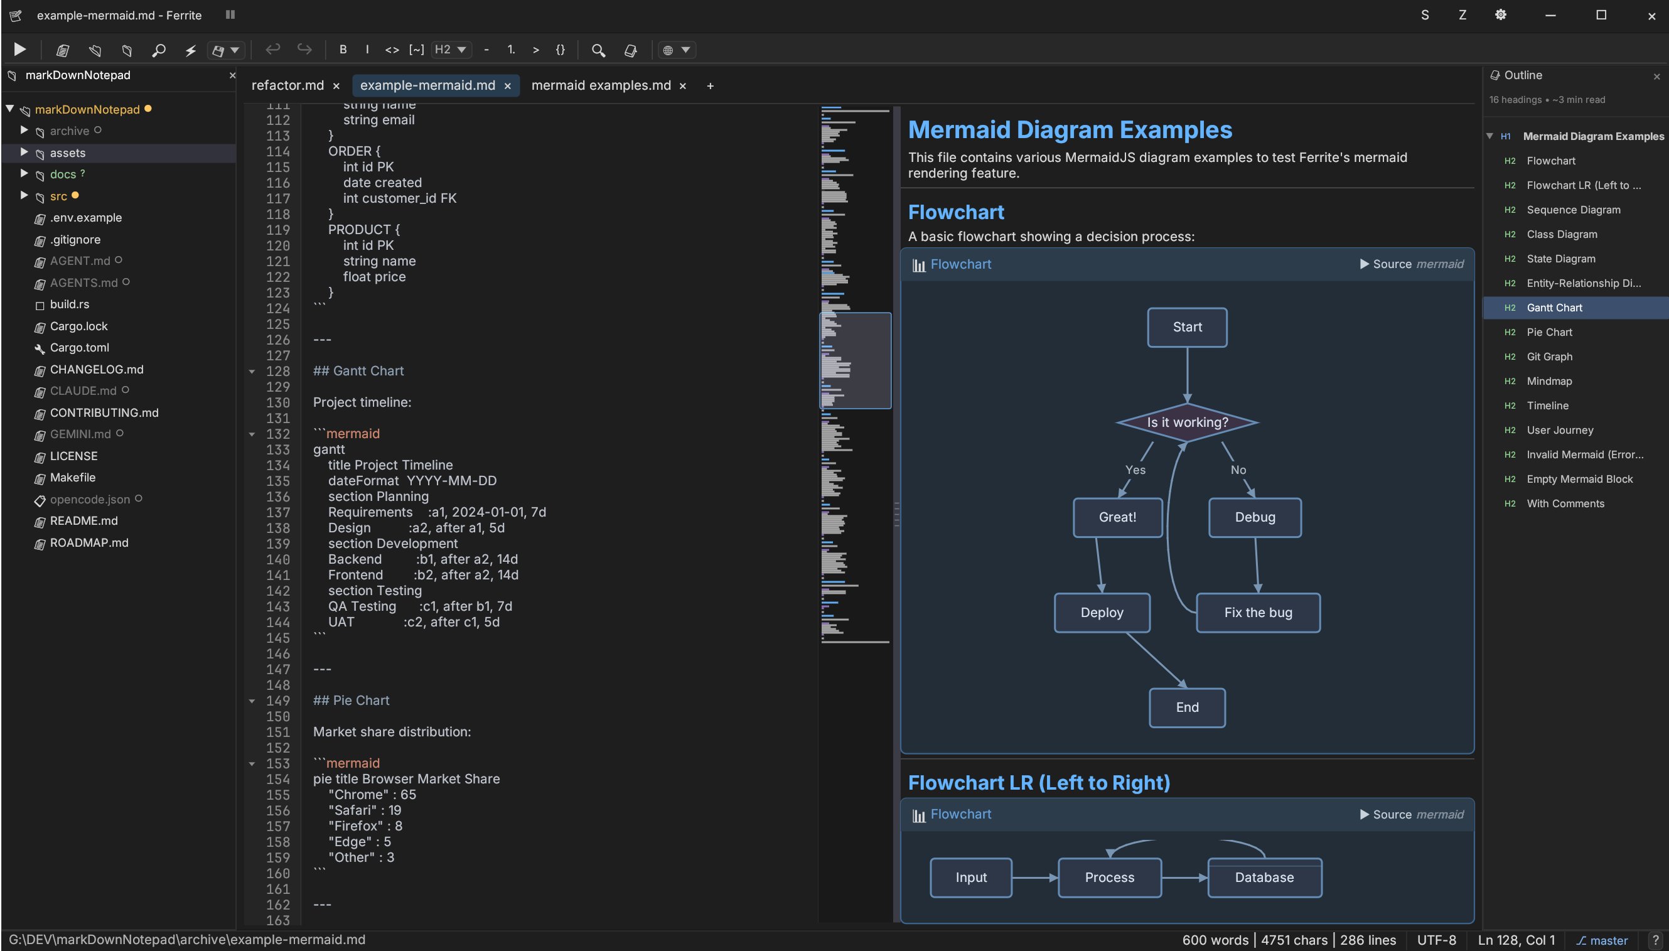Insert code block with braces button

pyautogui.click(x=560, y=50)
